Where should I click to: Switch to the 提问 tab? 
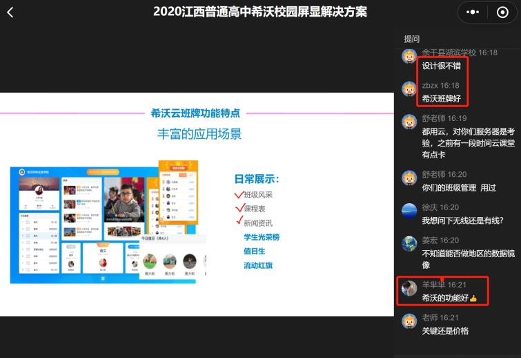pyautogui.click(x=411, y=39)
